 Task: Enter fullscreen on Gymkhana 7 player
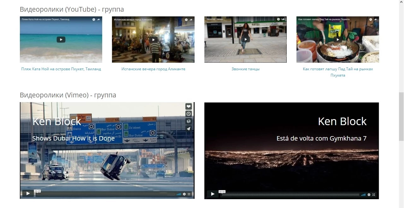pos(374,195)
